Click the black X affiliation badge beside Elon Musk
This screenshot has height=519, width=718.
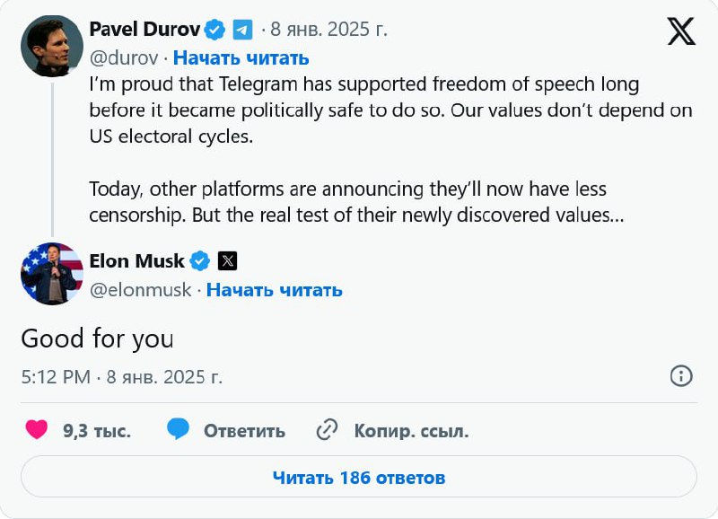pos(228,261)
